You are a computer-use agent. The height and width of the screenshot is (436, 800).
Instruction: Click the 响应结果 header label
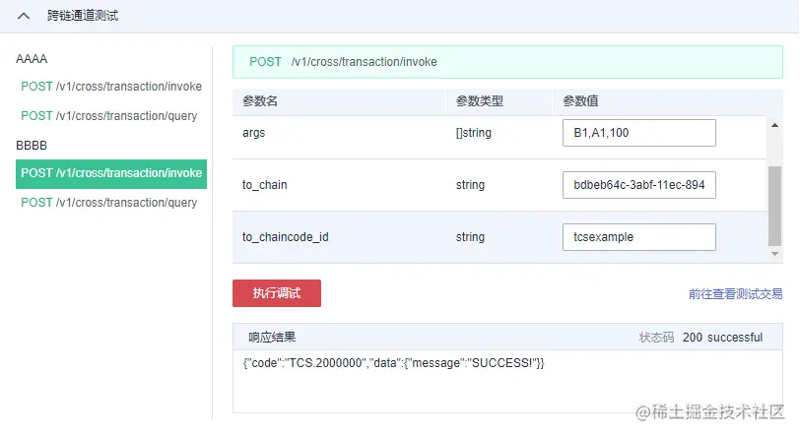tap(272, 338)
